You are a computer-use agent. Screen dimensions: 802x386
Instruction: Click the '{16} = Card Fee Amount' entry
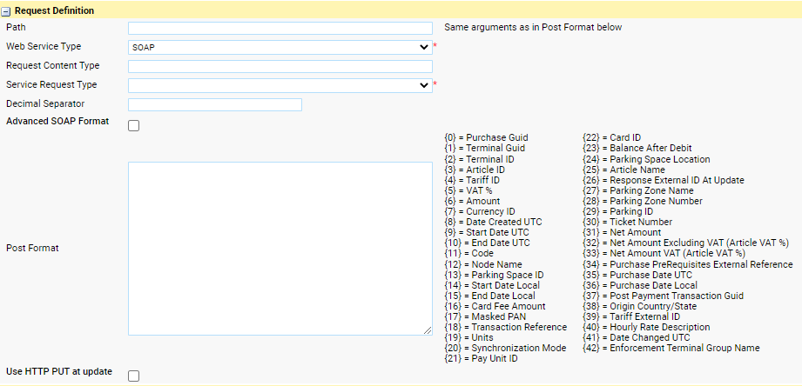495,306
